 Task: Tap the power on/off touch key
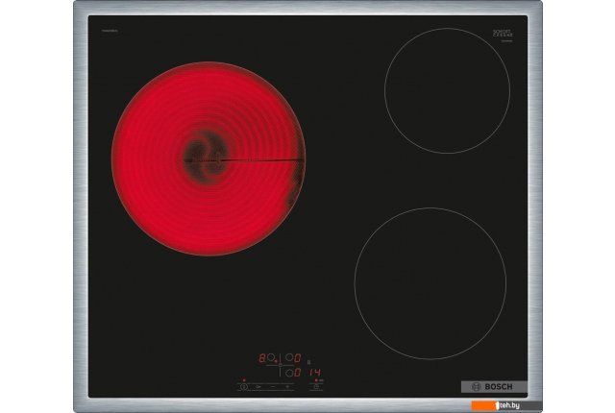click(x=244, y=386)
